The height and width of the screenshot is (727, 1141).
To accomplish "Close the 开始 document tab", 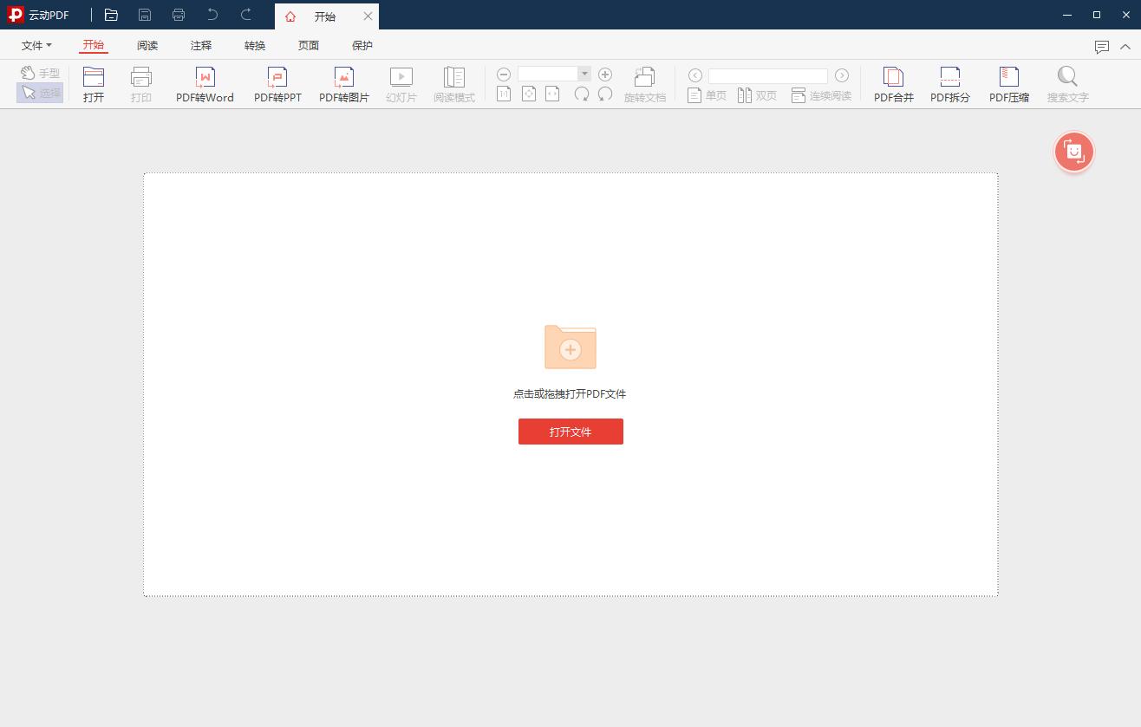I will tap(368, 16).
